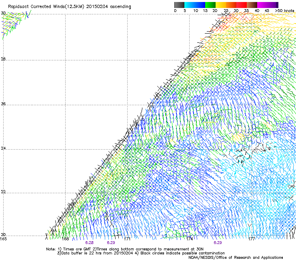Click note 'Data buffer is 22 hrs from 20150204'
Viewport: 296px width, 260px height.
[97, 253]
